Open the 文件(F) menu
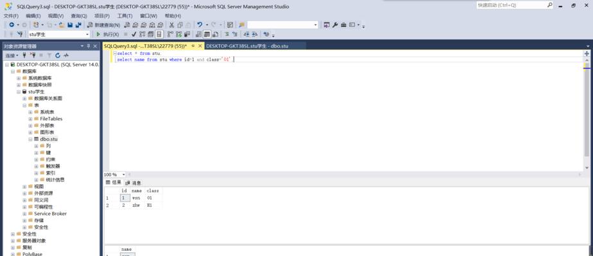 (11, 16)
